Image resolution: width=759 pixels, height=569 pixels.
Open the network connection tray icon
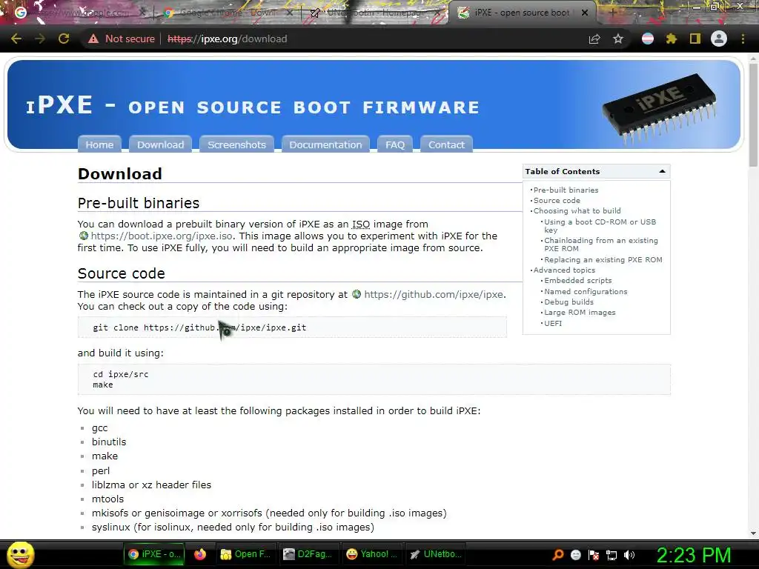[x=611, y=555]
